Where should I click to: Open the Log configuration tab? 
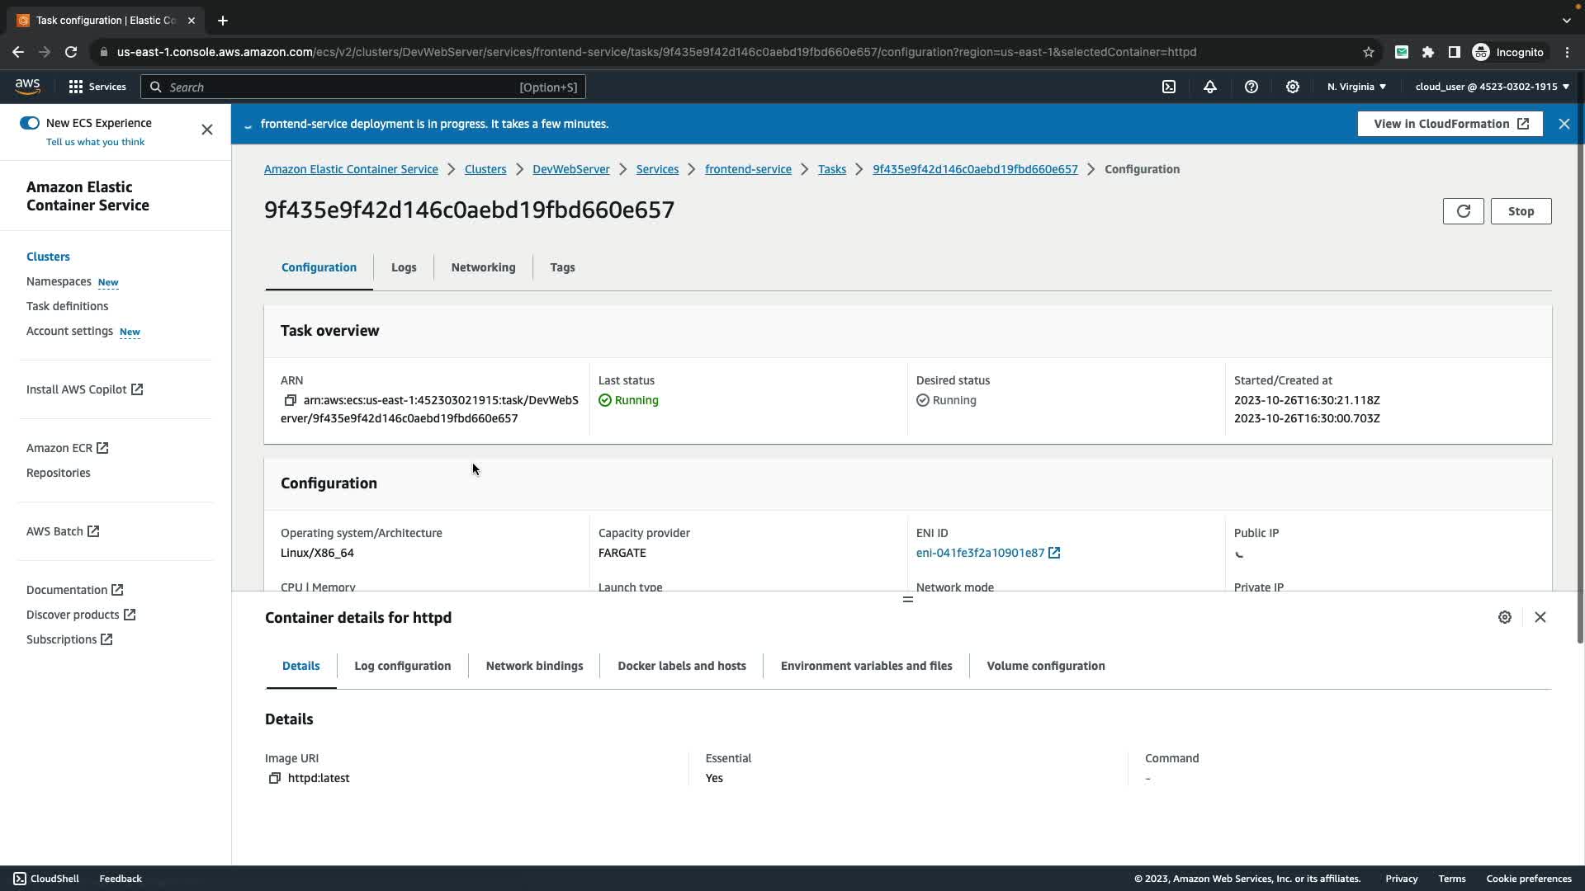pyautogui.click(x=402, y=666)
